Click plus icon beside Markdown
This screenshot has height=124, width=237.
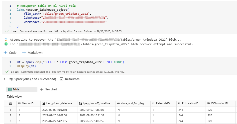point(24,53)
